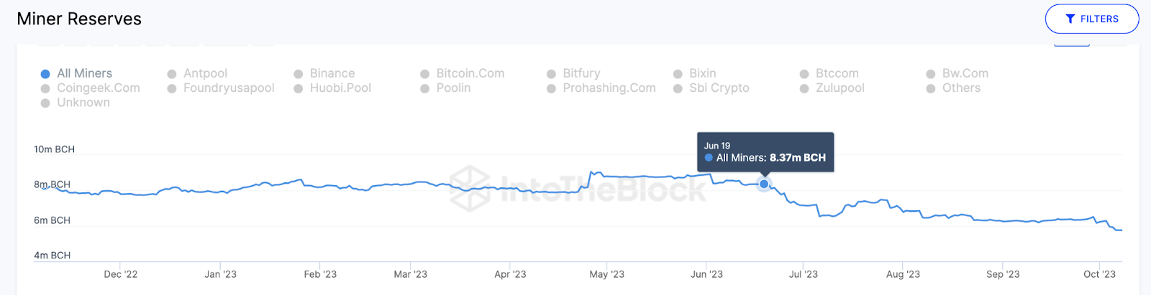Toggle Zulupool legend item
The height and width of the screenshot is (295, 1151).
click(x=840, y=88)
